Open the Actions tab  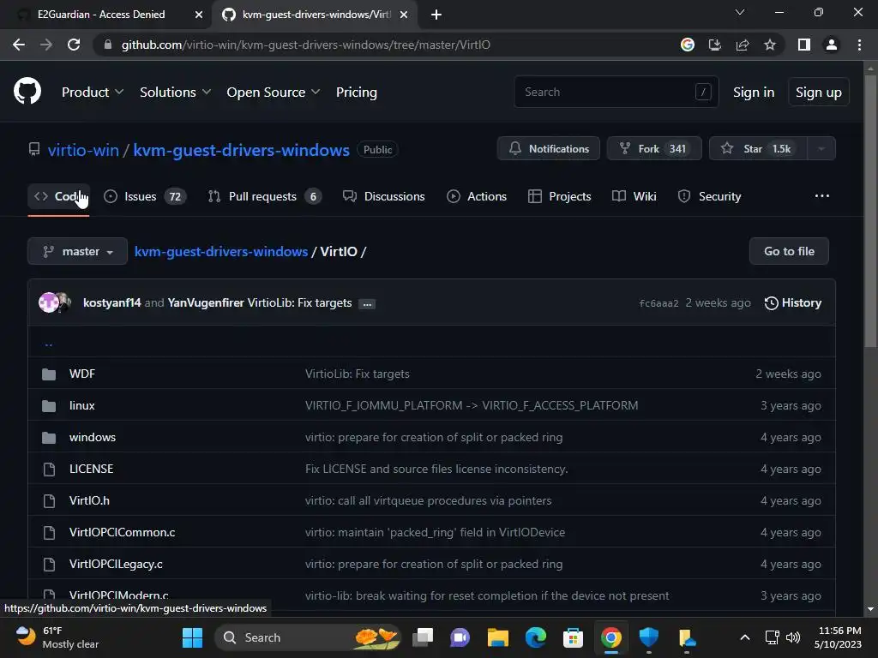pyautogui.click(x=477, y=196)
